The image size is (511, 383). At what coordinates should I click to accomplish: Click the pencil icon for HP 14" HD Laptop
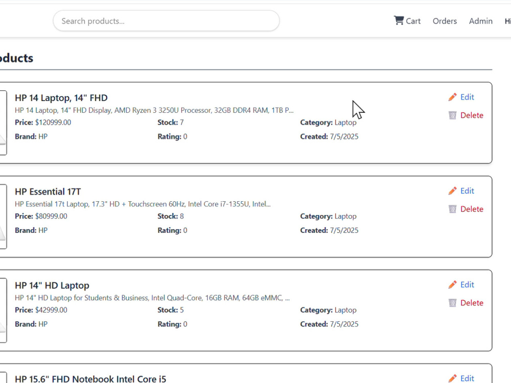pyautogui.click(x=452, y=284)
